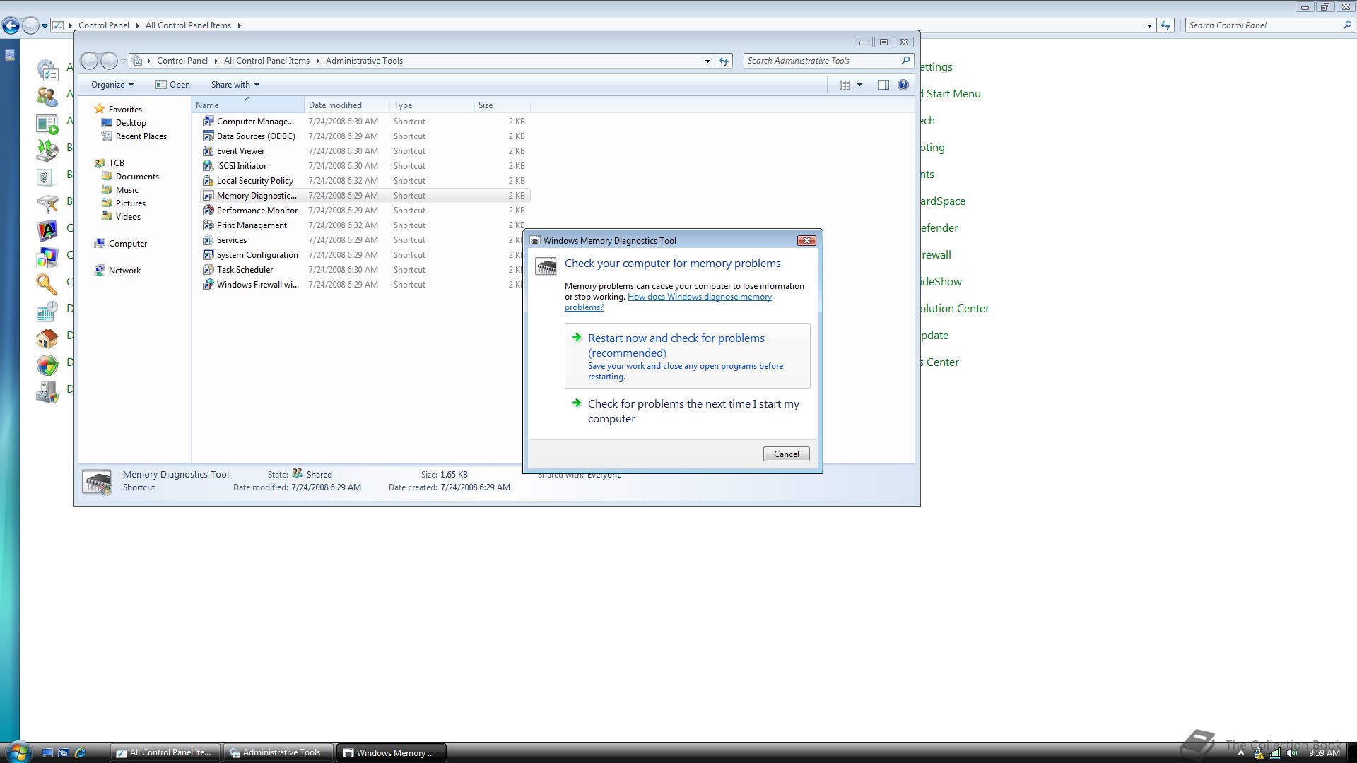Select the Computer Management shortcut icon

[208, 122]
